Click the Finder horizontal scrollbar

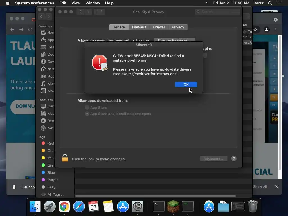pyautogui.click(x=155, y=196)
